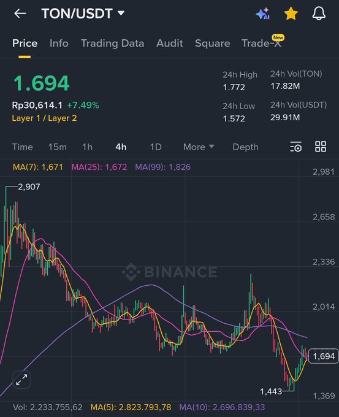Tap the 24h High value 1.772
This screenshot has width=339, height=417.
click(234, 87)
